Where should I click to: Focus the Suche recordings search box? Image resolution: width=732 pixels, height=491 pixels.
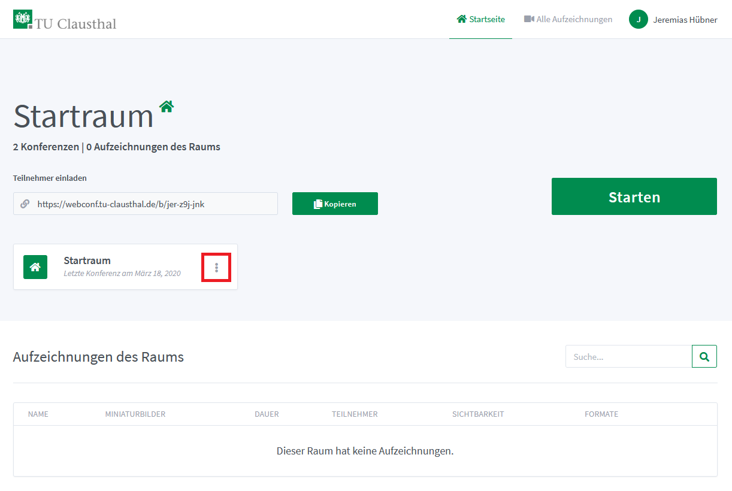(628, 356)
